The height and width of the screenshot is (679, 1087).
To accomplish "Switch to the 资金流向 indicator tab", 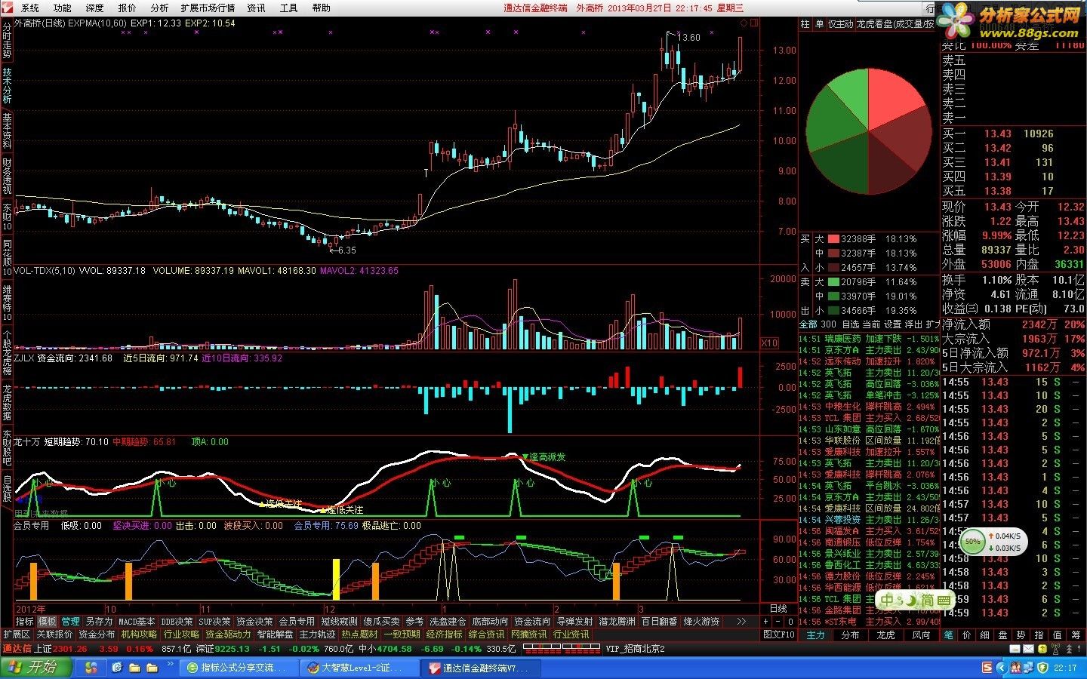I will coord(533,622).
